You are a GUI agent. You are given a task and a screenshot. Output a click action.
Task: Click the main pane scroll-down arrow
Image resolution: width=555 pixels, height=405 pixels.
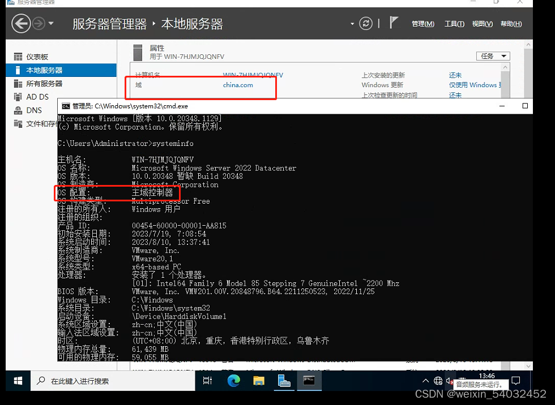pos(528,366)
